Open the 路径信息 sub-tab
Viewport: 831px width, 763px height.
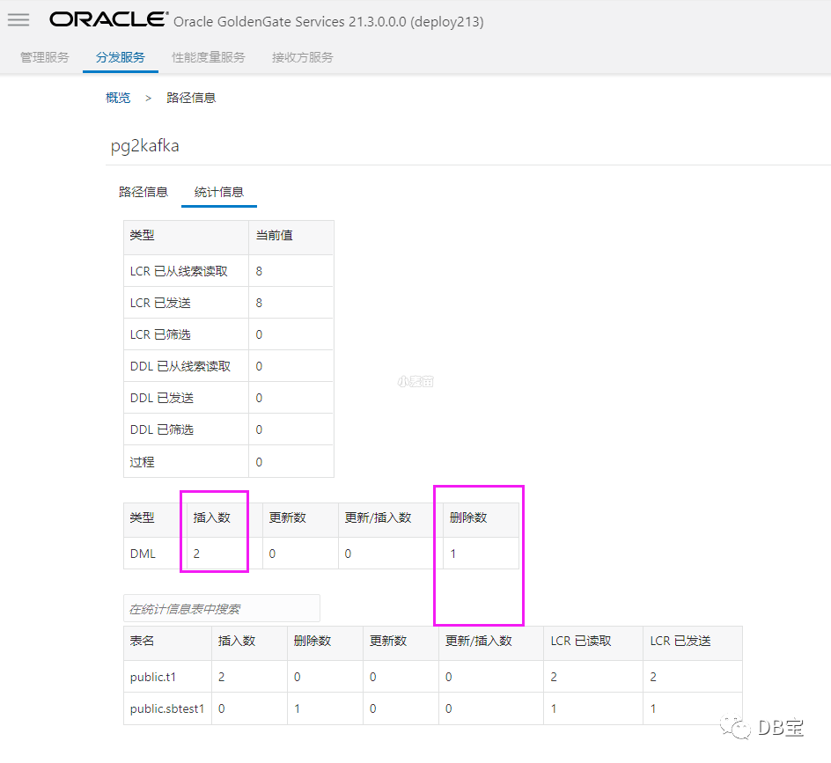tap(143, 192)
